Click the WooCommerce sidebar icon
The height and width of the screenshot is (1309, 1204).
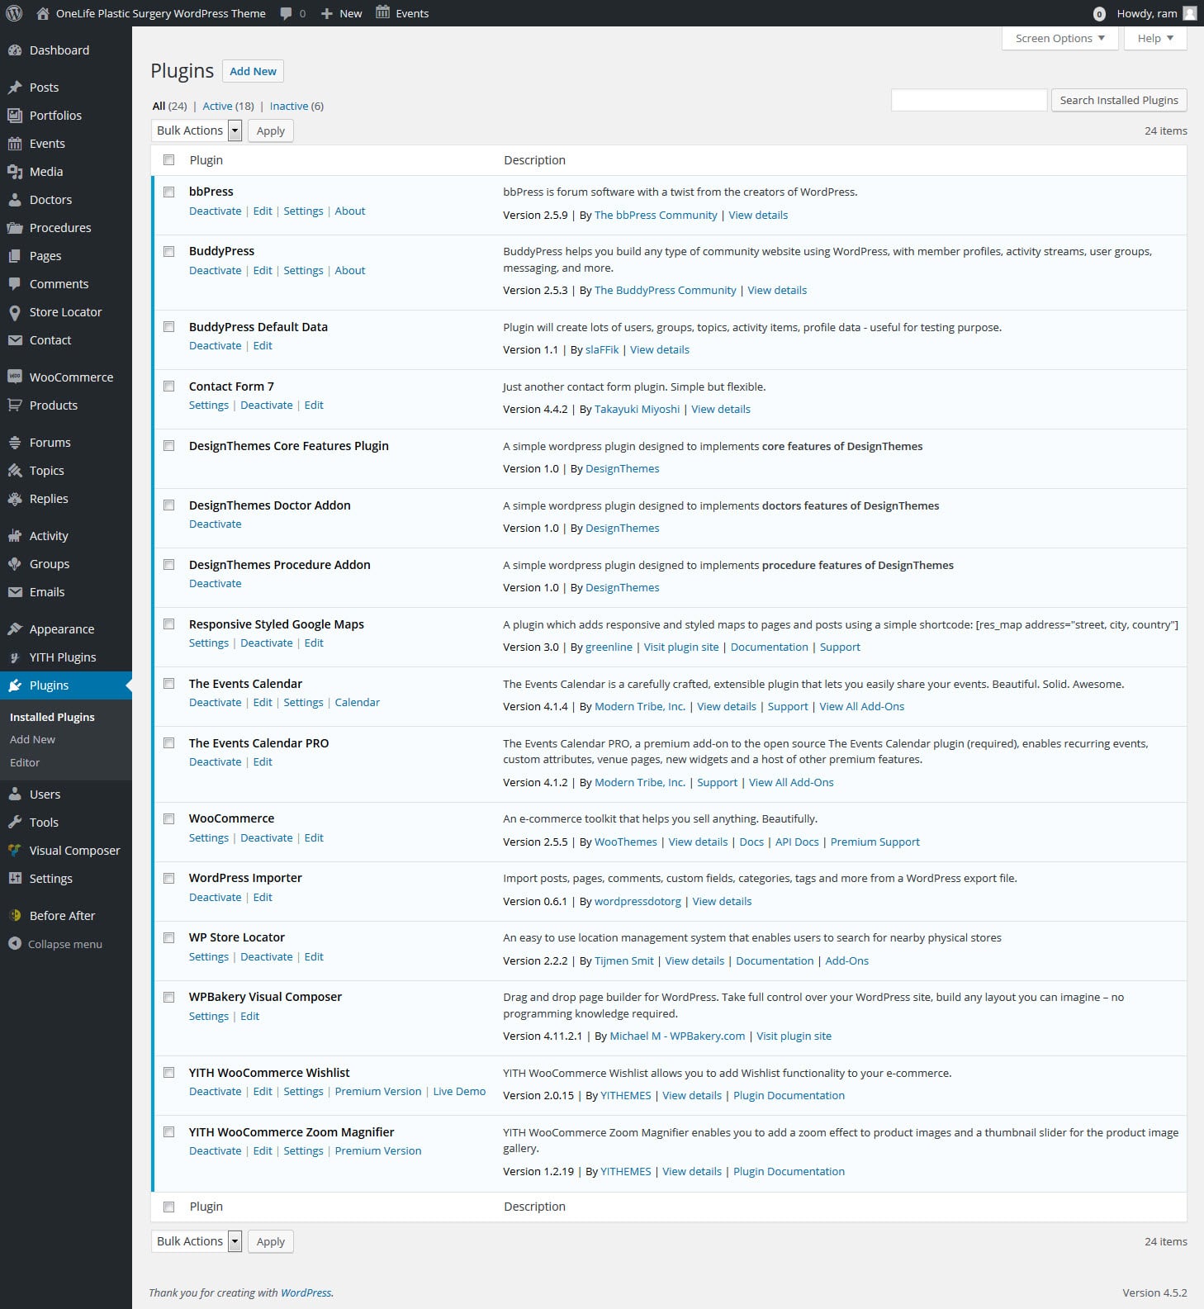coord(15,377)
